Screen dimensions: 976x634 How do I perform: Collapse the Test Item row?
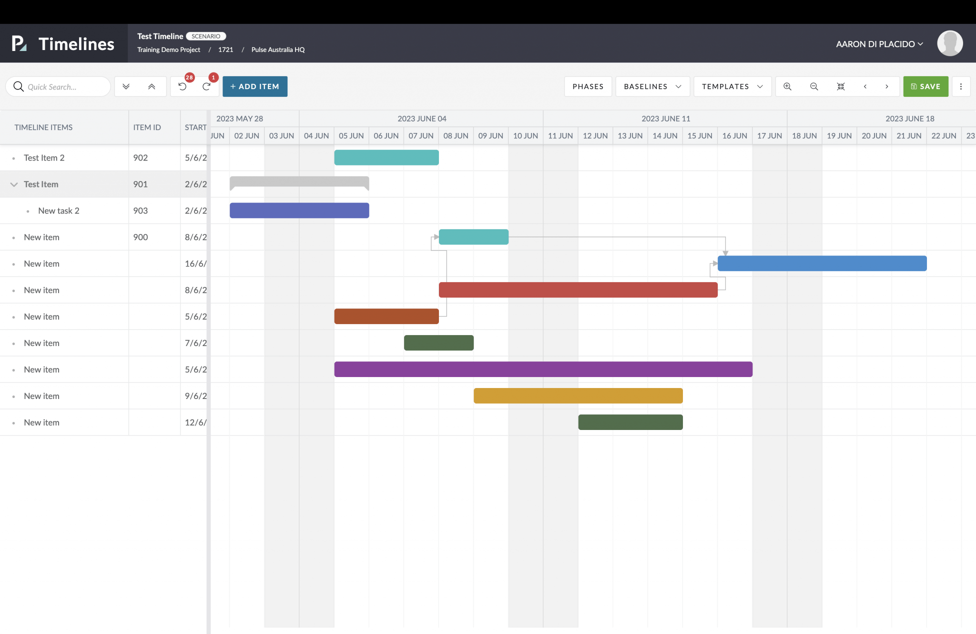pos(14,184)
